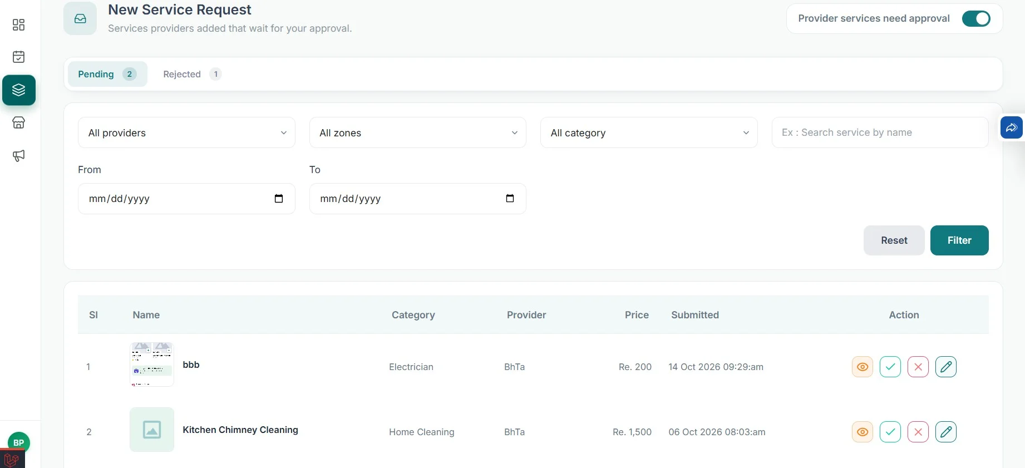Open the Kitchen Chimney Cleaning placeholder thumbnail
Image resolution: width=1025 pixels, height=468 pixels.
coord(152,430)
